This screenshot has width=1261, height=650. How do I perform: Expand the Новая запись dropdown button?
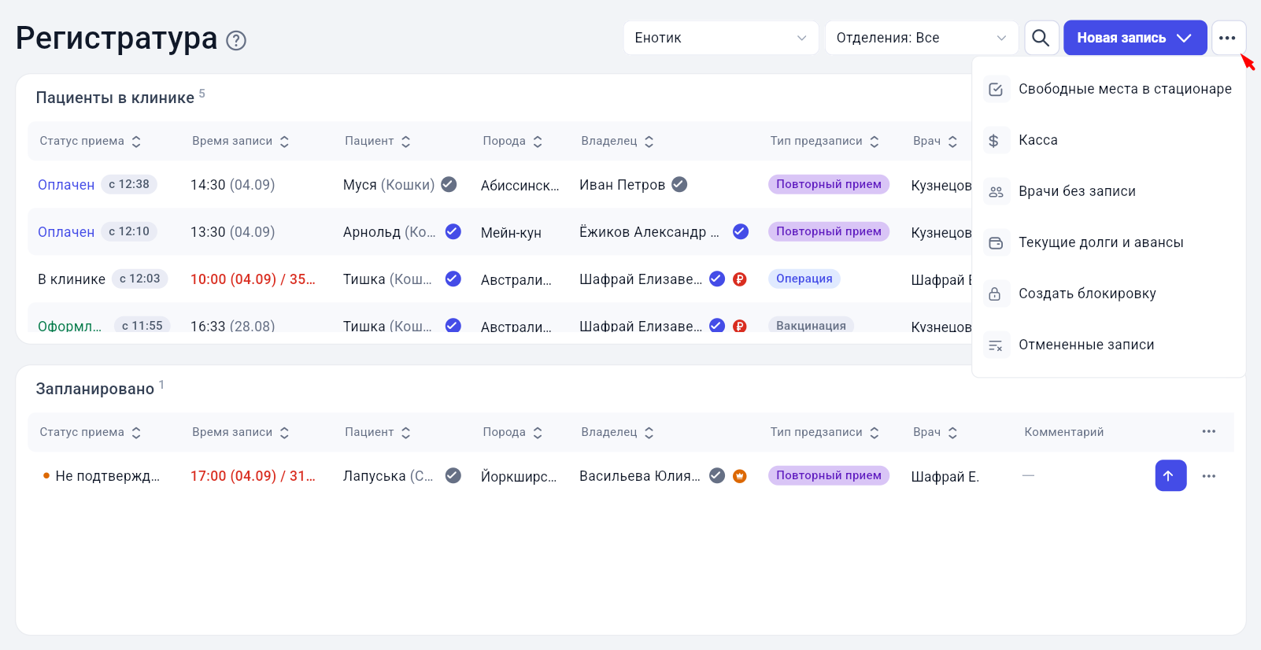pyautogui.click(x=1135, y=38)
